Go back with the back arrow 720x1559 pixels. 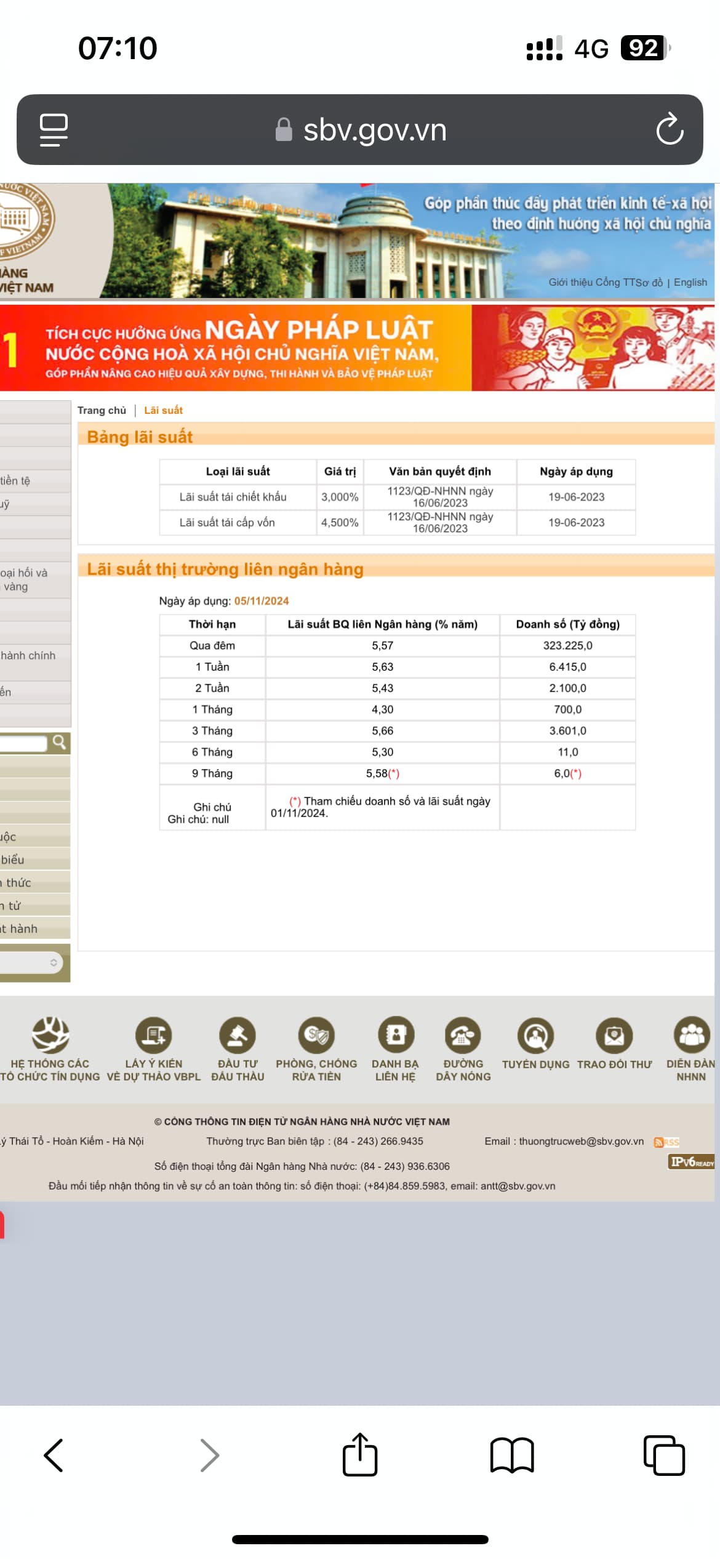point(54,1456)
